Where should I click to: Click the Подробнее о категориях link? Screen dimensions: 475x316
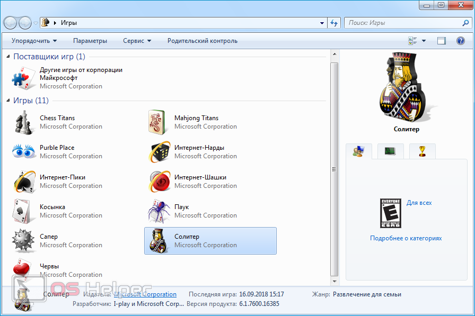coord(406,238)
